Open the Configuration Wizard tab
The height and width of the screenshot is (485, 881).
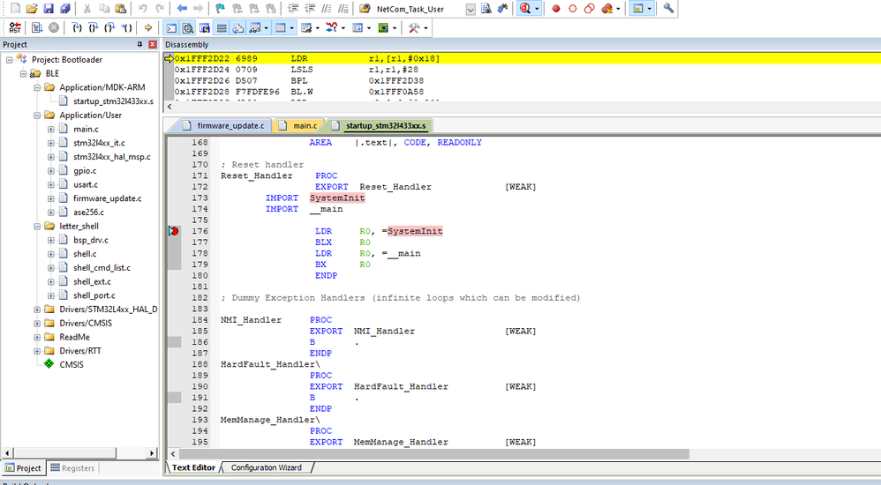click(x=266, y=468)
